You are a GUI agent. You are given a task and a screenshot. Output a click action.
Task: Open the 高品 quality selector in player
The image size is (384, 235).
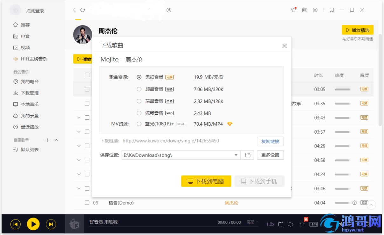252,222
